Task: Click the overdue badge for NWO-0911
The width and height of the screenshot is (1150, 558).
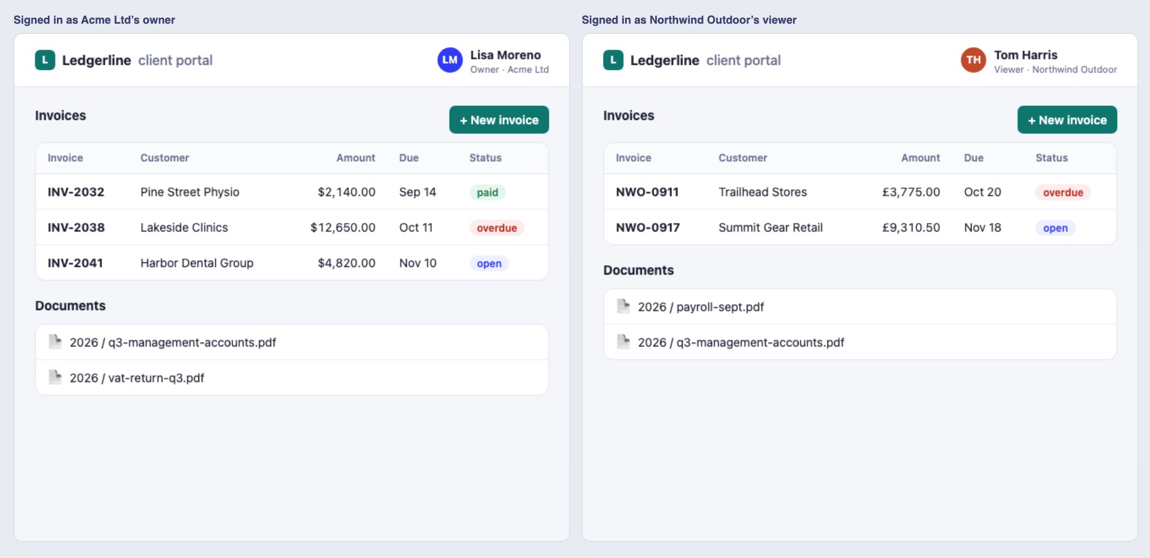Action: [x=1063, y=192]
